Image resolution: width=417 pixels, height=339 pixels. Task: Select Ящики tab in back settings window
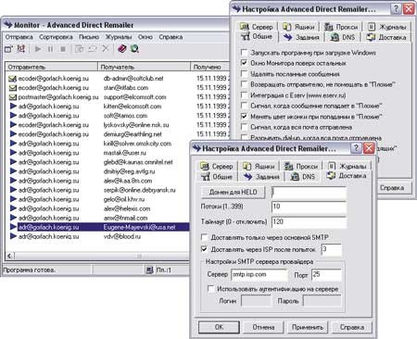[298, 27]
